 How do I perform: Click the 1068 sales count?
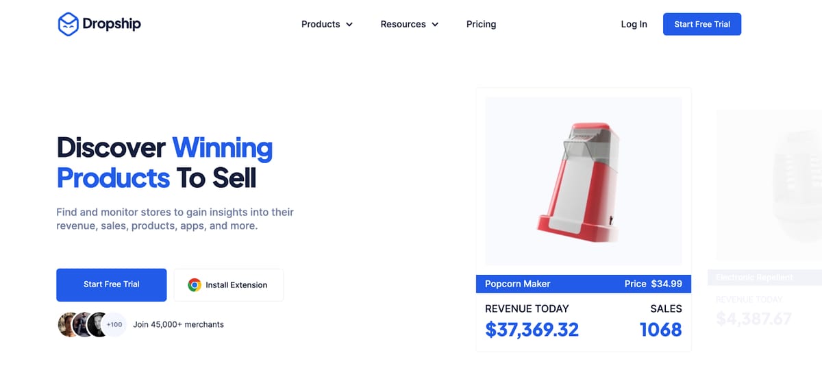[660, 330]
